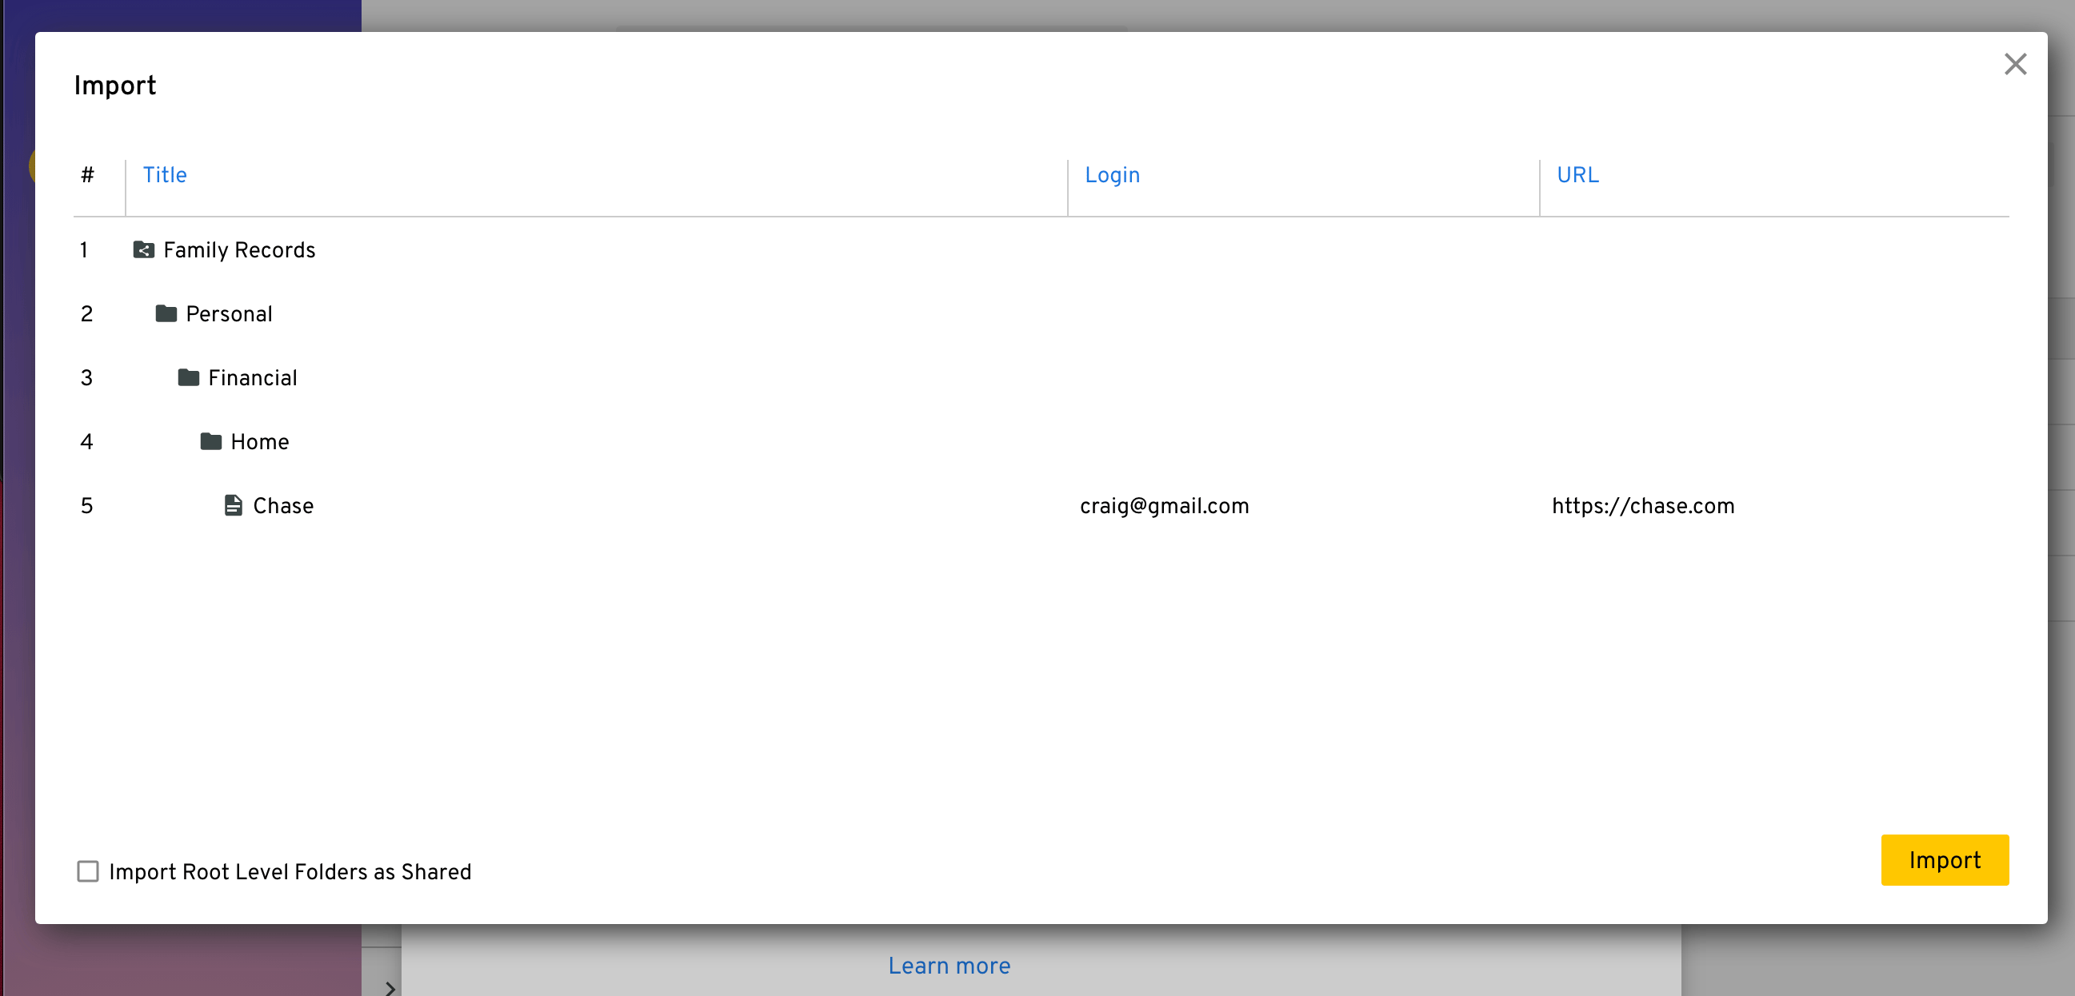Select the Chase record title

[282, 506]
